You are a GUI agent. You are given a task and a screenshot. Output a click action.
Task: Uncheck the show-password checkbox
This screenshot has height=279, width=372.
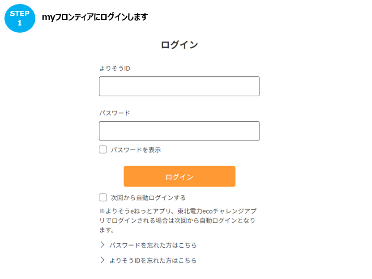click(x=103, y=150)
